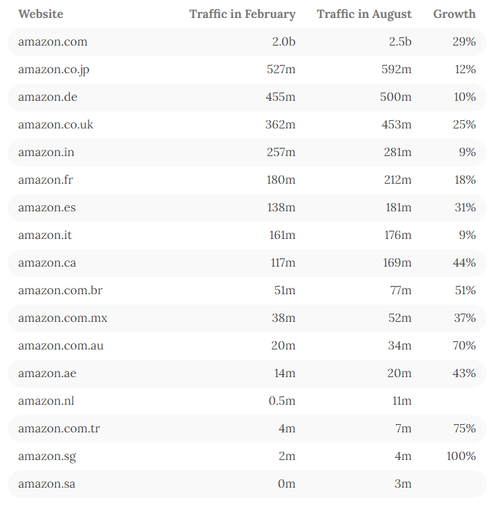Select the Growth column header
The width and height of the screenshot is (490, 507).
click(x=455, y=14)
